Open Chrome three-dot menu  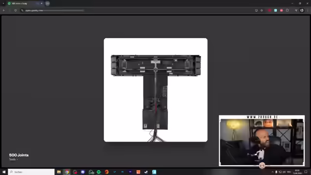[308, 10]
